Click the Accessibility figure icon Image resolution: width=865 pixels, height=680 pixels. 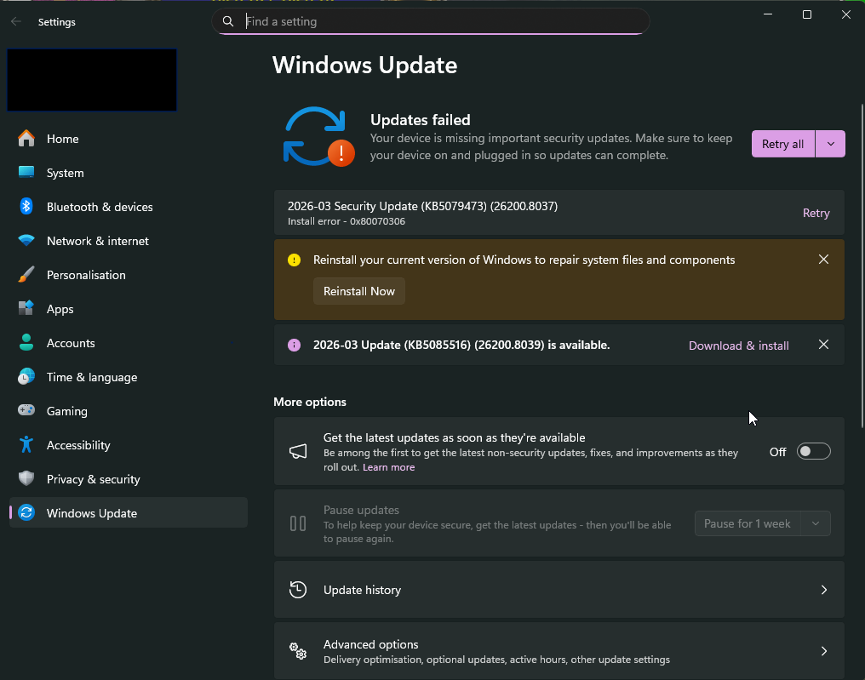click(26, 444)
